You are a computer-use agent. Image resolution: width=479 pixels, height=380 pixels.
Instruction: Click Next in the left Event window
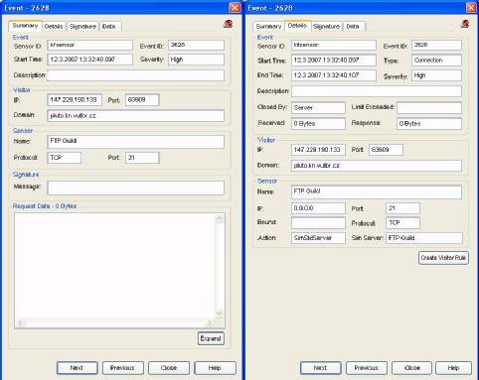coord(78,368)
